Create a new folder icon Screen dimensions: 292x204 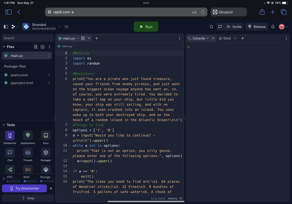click(x=42, y=47)
